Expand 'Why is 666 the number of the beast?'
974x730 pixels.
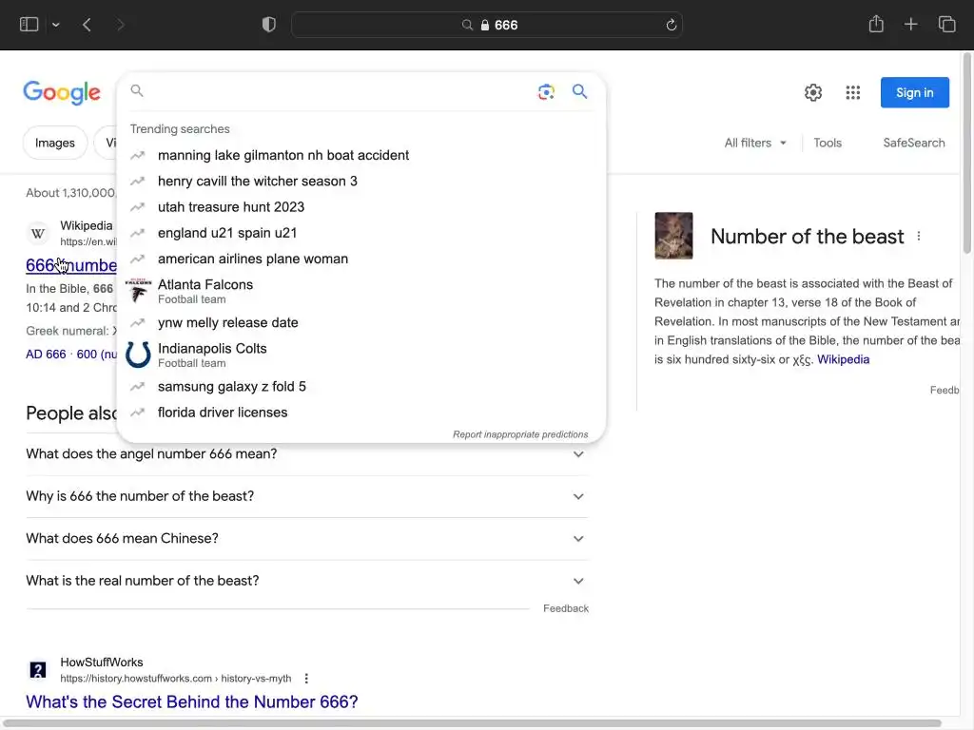(307, 496)
